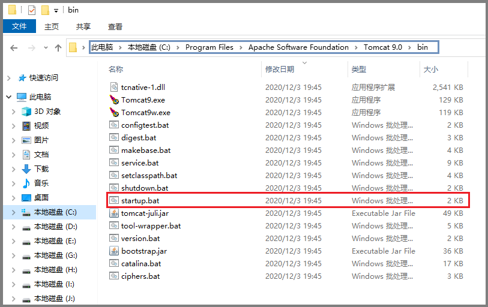Click the properties checkmark icon in title bar
Image resolution: width=488 pixels, height=307 pixels.
click(x=32, y=10)
